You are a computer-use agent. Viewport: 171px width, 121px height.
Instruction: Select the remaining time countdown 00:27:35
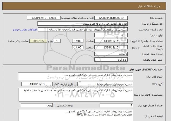pyautogui.click(x=38, y=41)
